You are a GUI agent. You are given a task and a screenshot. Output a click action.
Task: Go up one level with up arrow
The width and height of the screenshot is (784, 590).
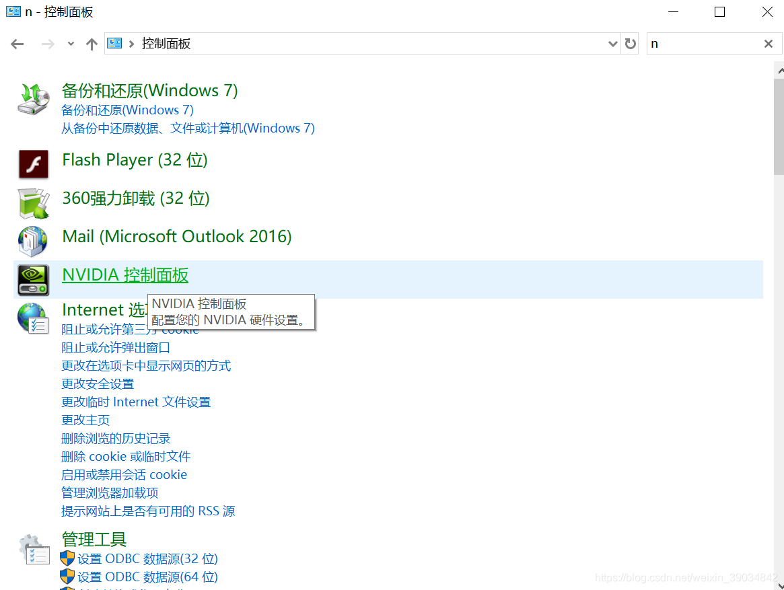pyautogui.click(x=92, y=44)
